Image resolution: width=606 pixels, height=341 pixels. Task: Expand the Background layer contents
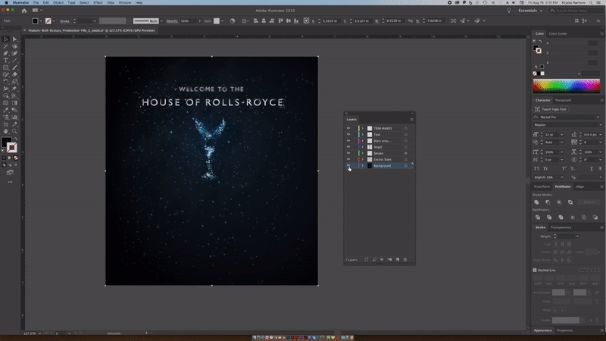pos(363,165)
